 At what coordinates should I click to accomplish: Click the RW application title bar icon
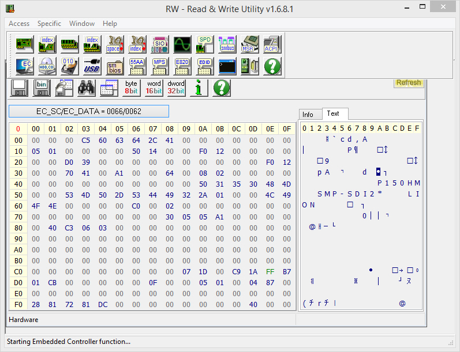pos(10,9)
